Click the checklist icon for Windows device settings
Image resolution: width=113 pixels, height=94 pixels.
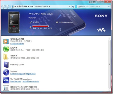(x=6, y=88)
